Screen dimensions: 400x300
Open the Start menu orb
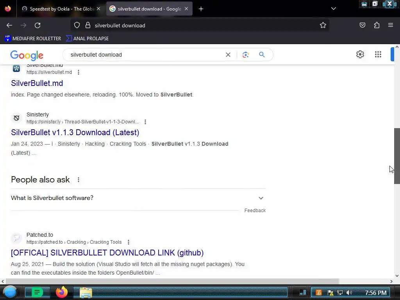coord(10,292)
